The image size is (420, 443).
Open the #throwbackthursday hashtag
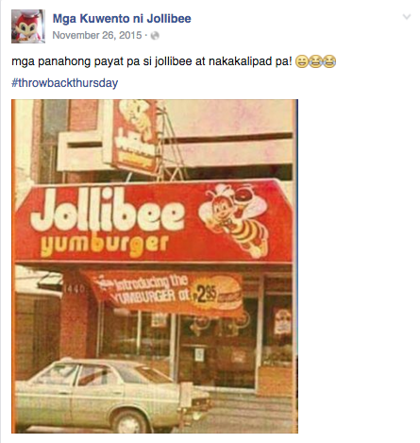point(65,83)
